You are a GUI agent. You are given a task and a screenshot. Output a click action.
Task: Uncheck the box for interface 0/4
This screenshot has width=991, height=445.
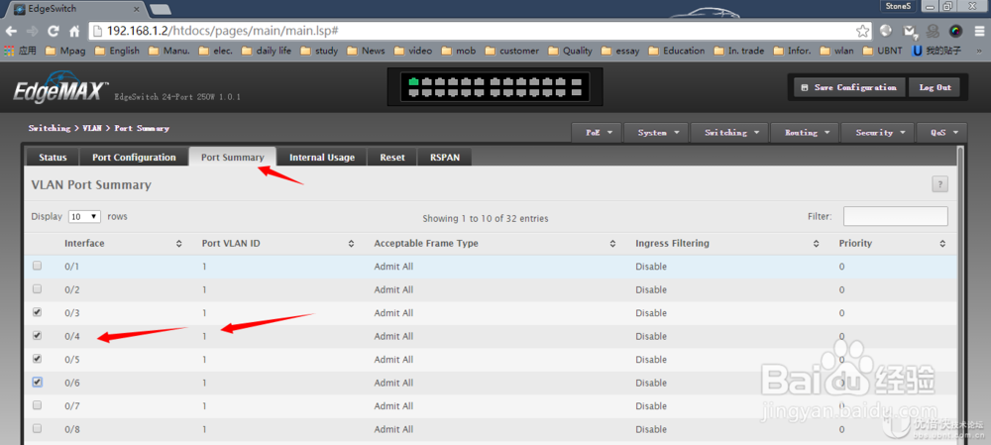click(x=38, y=336)
